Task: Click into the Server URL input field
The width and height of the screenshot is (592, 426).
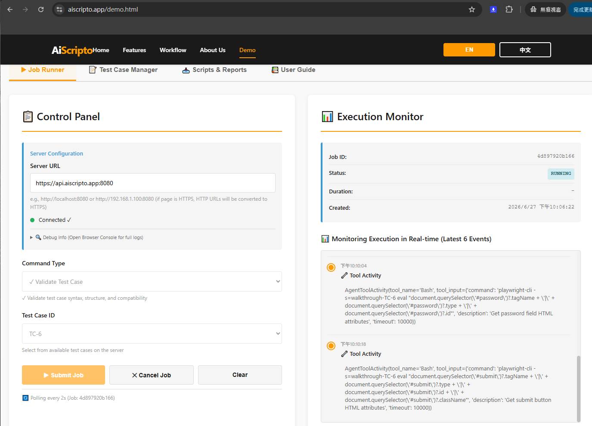Action: [x=153, y=183]
